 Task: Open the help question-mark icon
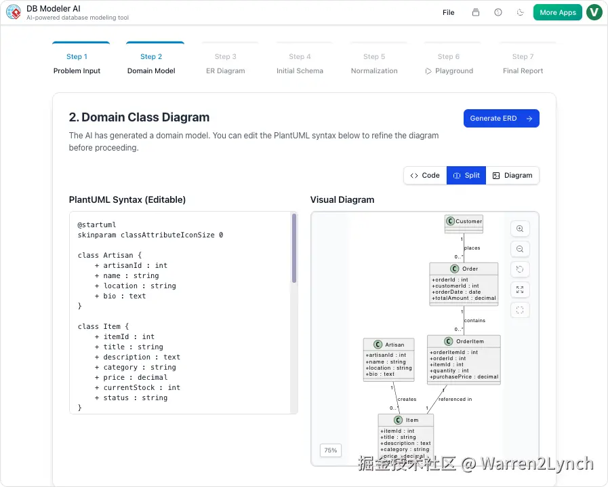coord(498,12)
